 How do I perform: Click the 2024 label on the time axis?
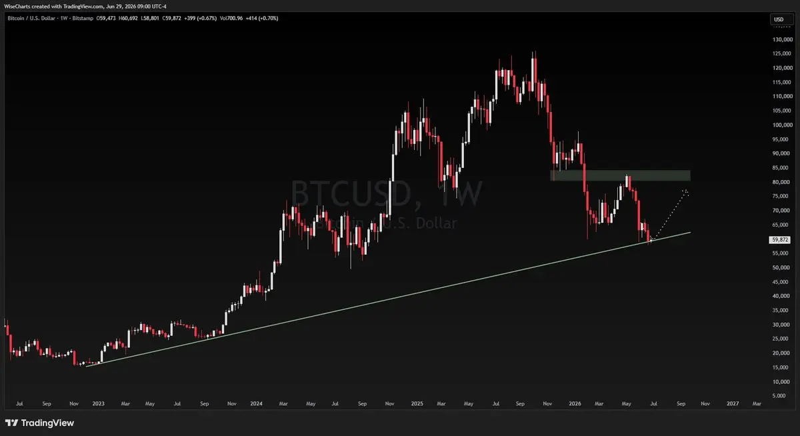coord(257,403)
